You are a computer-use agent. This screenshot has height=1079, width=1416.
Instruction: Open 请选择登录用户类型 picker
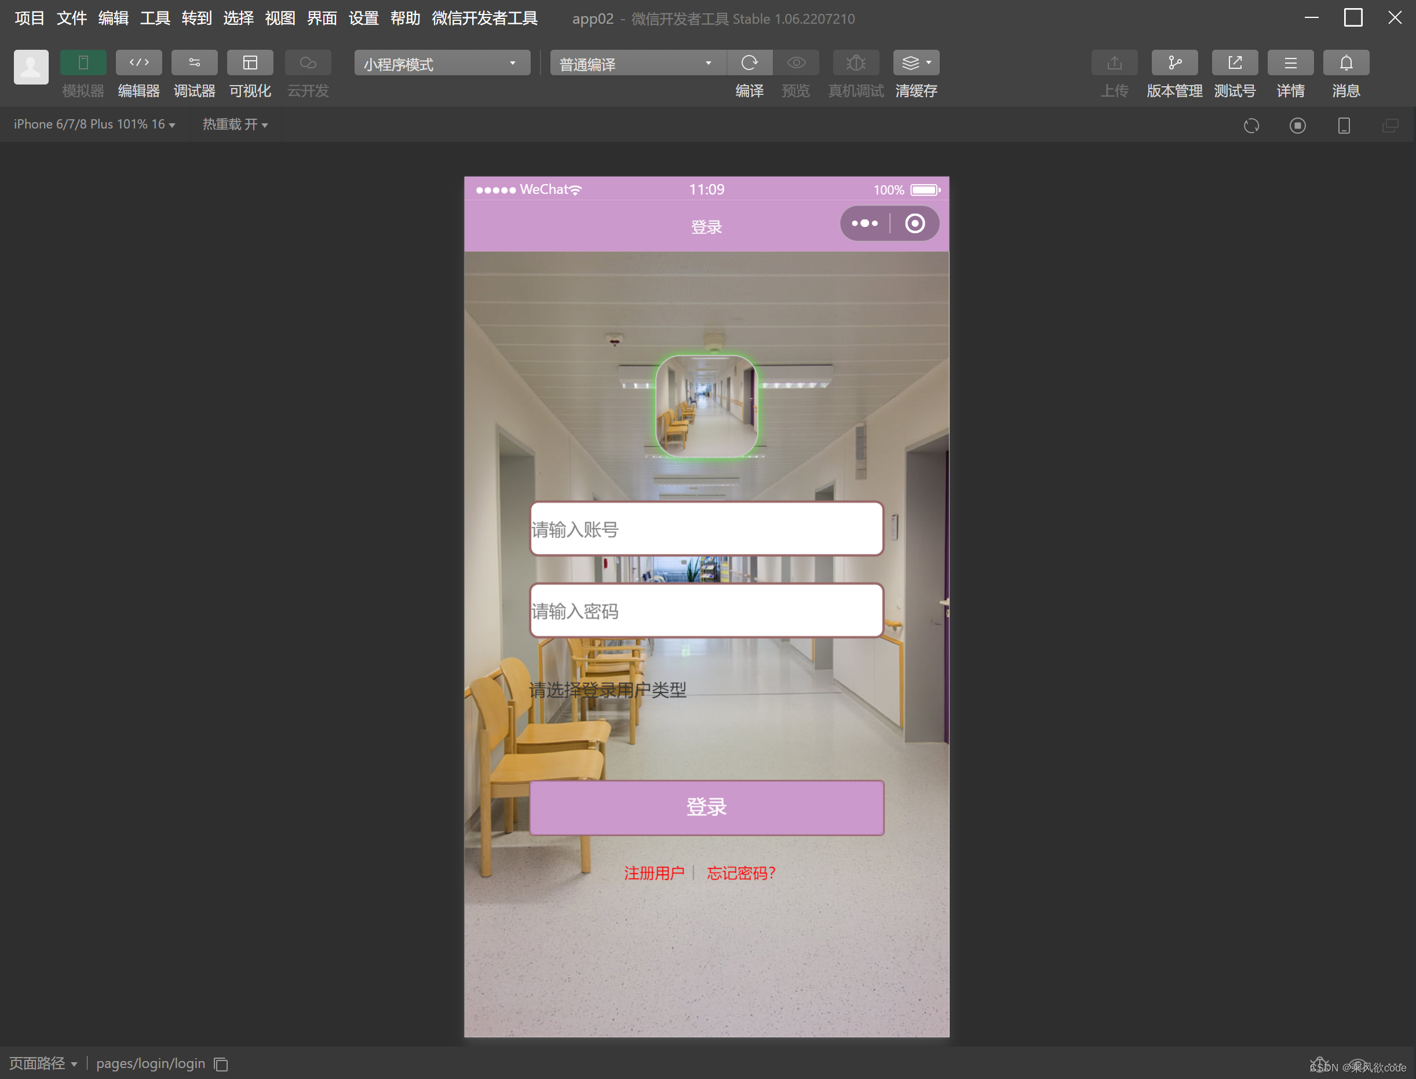(607, 691)
